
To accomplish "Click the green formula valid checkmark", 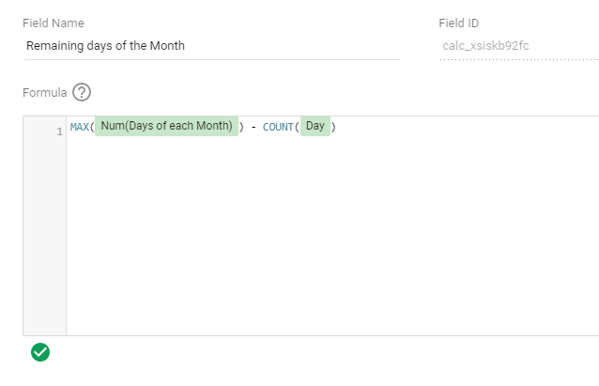I will (40, 351).
